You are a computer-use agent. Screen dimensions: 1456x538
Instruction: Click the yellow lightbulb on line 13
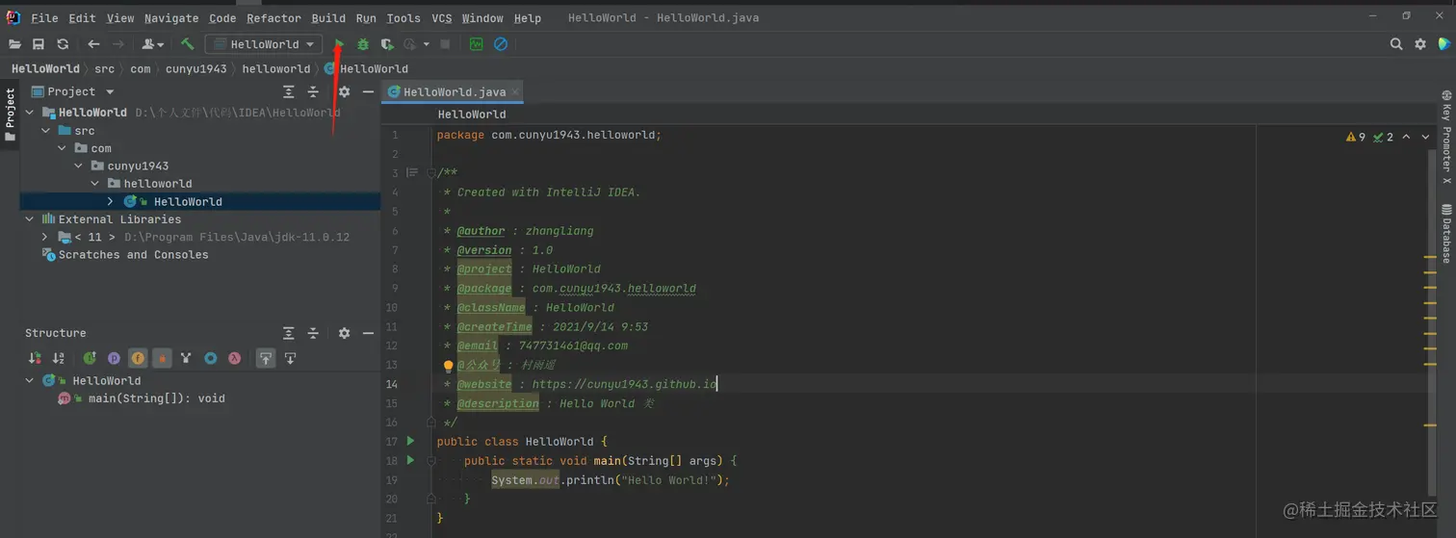(448, 366)
